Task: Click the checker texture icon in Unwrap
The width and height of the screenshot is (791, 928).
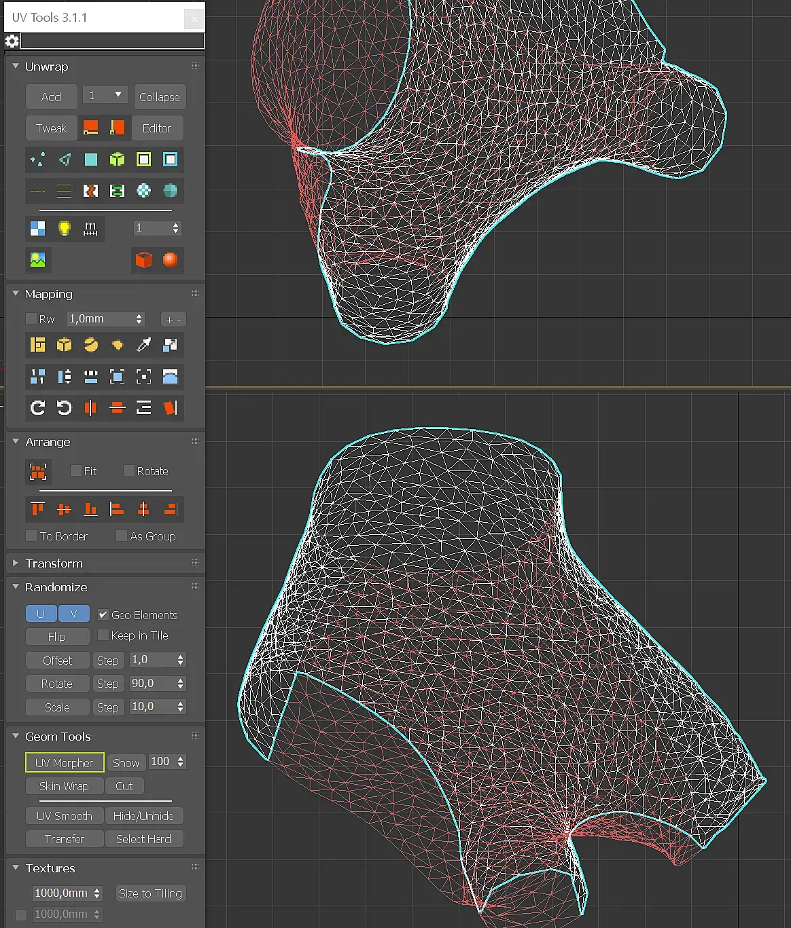Action: point(37,228)
